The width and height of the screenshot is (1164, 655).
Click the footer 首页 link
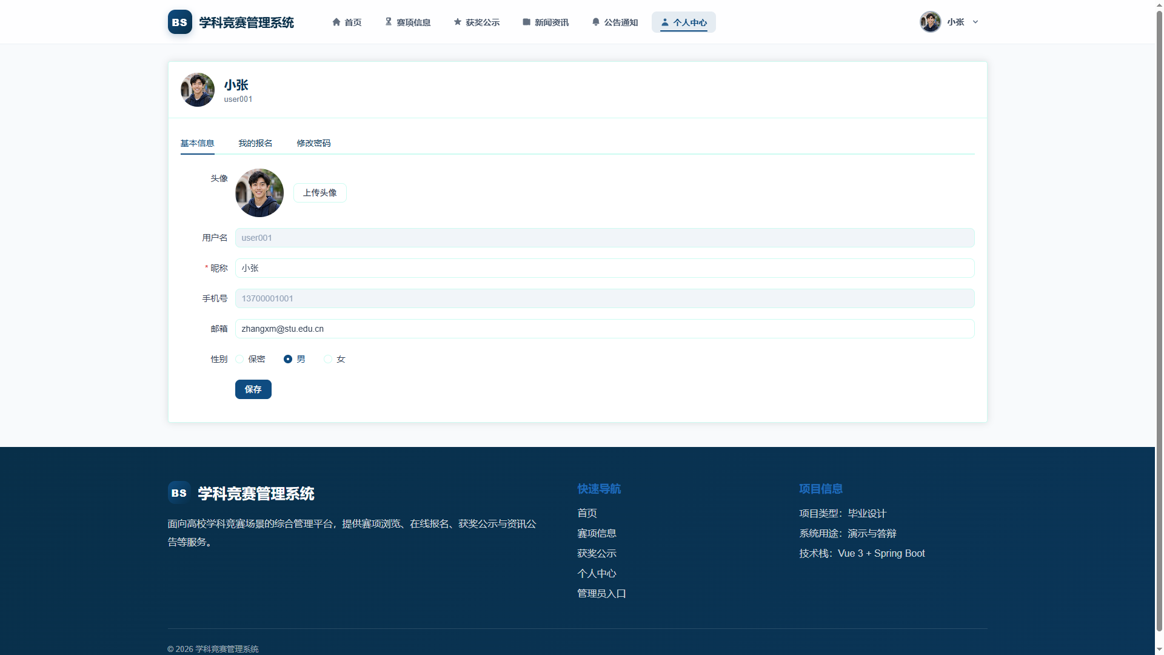tap(587, 513)
